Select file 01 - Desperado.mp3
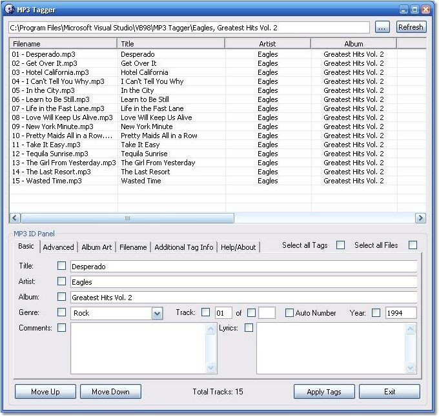The height and width of the screenshot is (417, 439). click(43, 54)
